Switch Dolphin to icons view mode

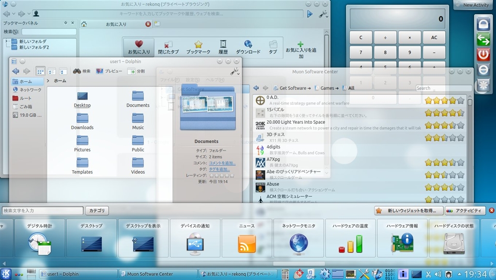pos(40,71)
